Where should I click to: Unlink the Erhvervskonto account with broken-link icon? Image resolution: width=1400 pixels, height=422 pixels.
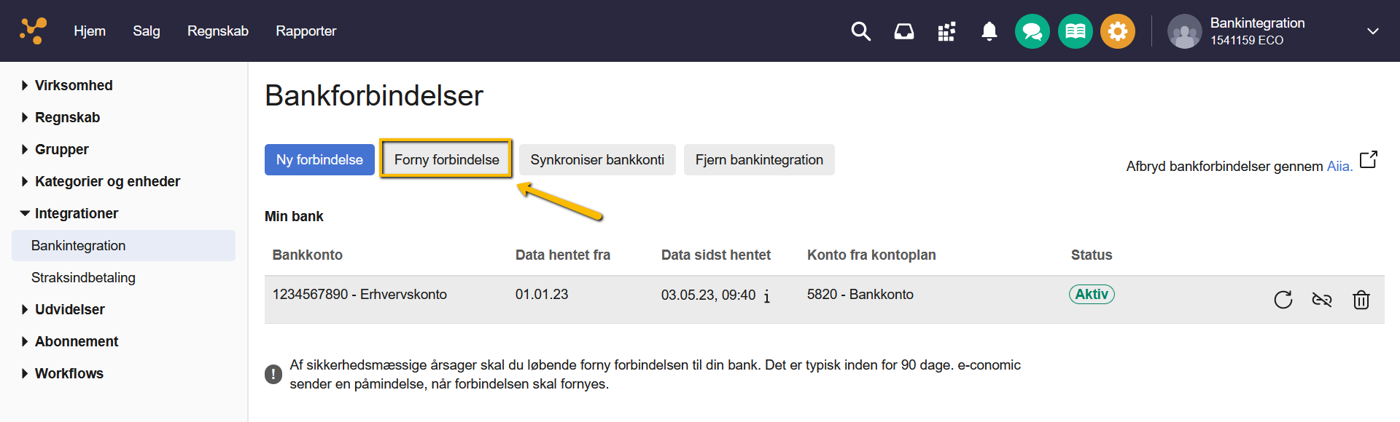1322,299
